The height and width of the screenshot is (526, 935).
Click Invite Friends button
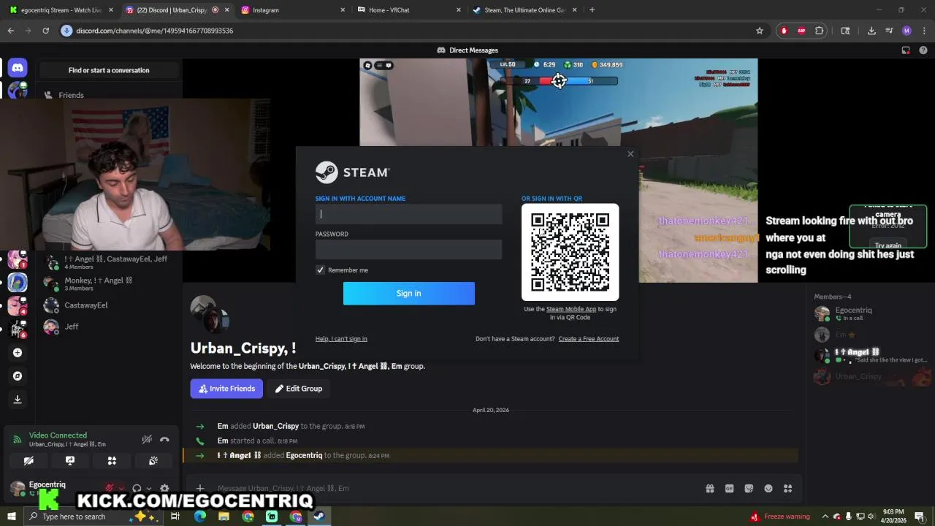click(226, 389)
